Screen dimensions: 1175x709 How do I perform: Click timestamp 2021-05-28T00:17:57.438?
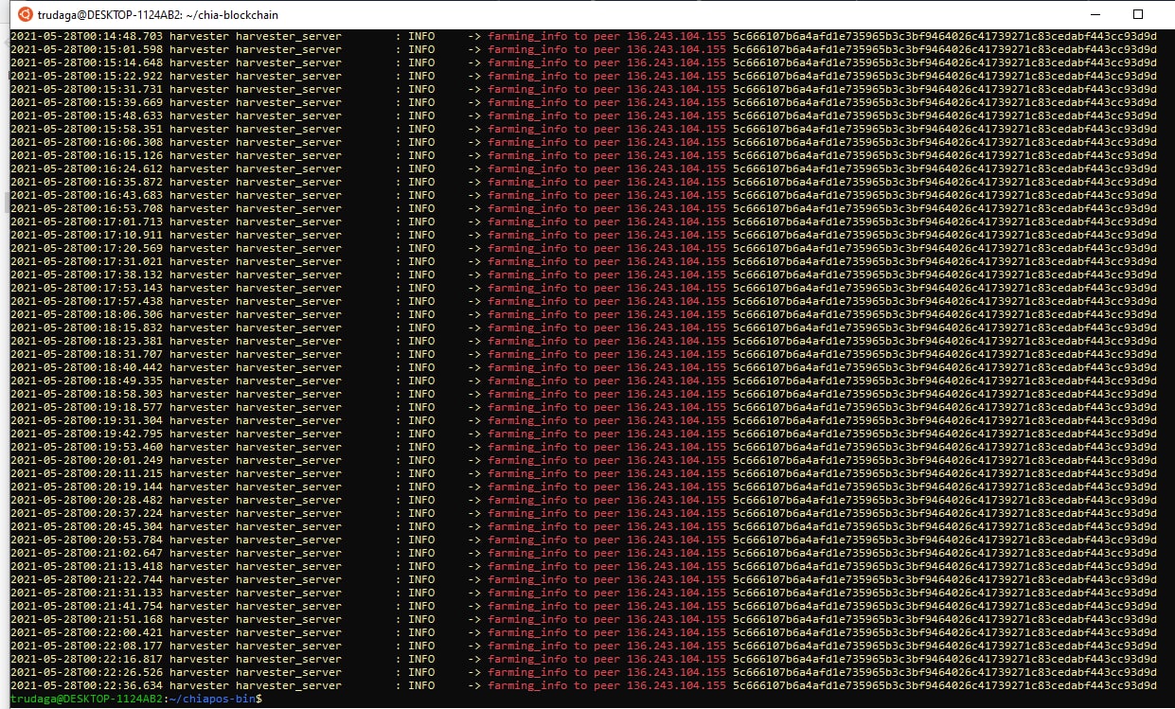click(86, 301)
